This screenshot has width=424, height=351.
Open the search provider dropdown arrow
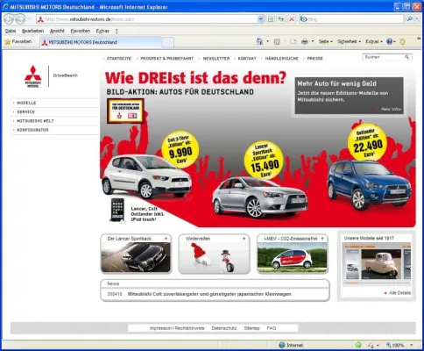(417, 19)
